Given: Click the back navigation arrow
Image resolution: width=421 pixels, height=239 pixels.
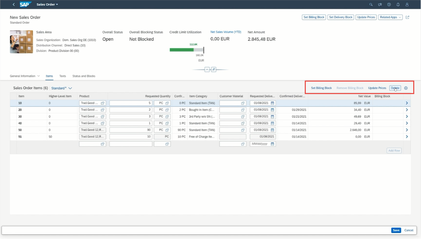Looking at the screenshot, I should pos(13,4).
